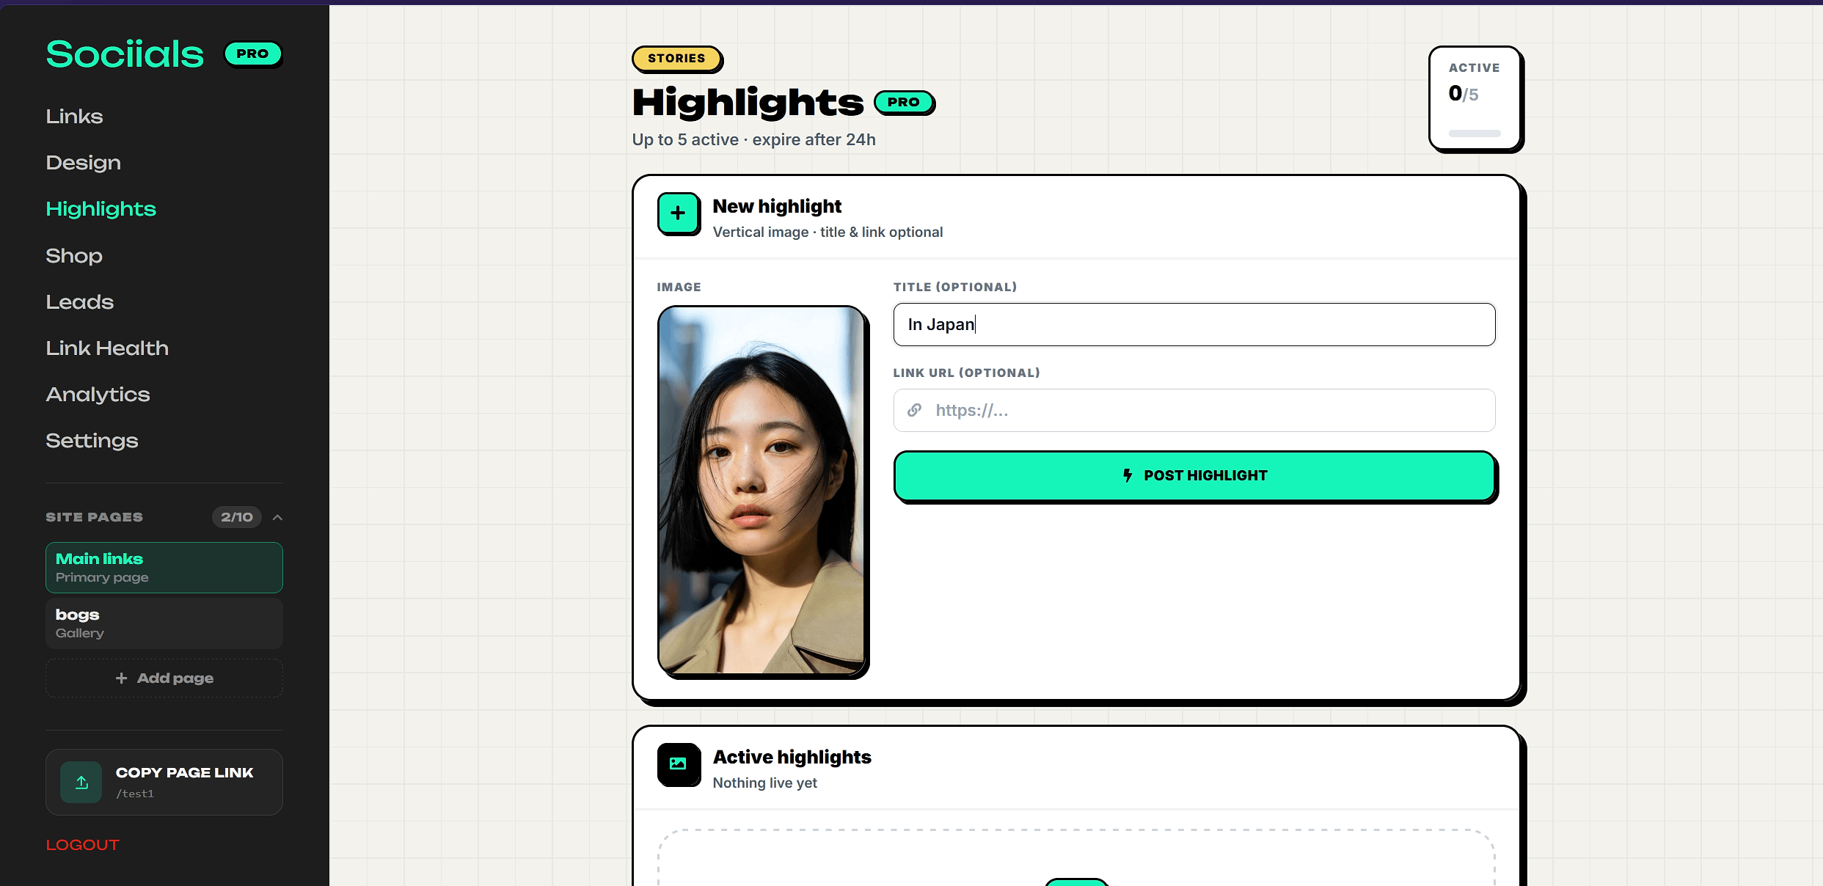Click the lightning bolt icon on Post Highlight
The image size is (1823, 886).
click(1128, 475)
